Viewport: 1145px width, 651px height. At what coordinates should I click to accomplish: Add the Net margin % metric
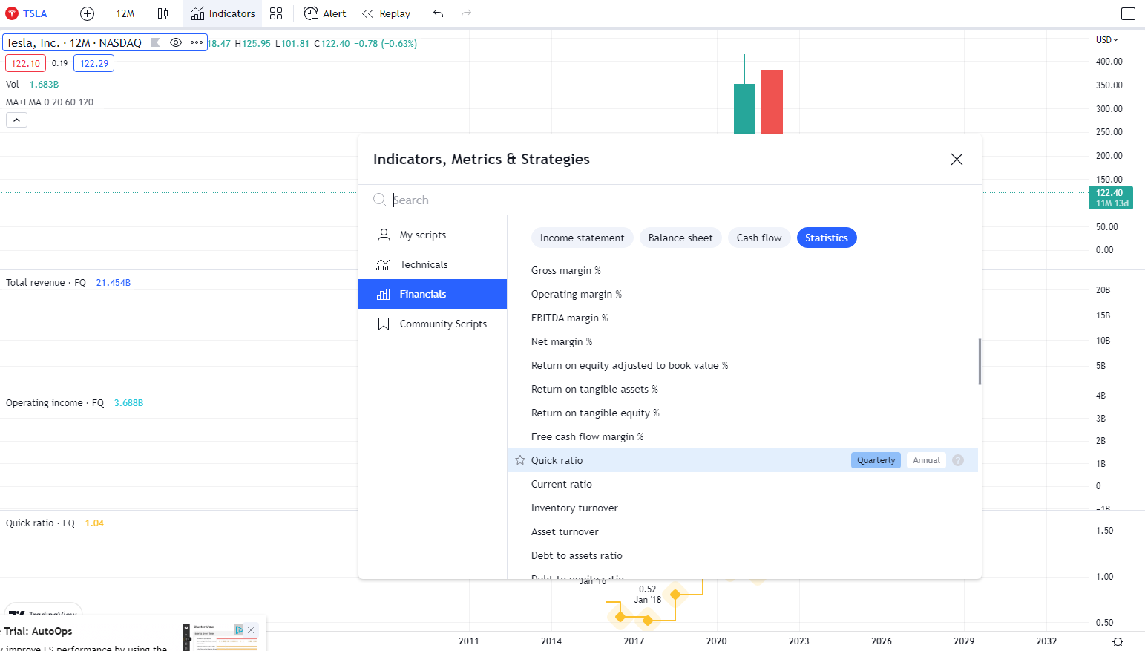[x=742, y=341]
